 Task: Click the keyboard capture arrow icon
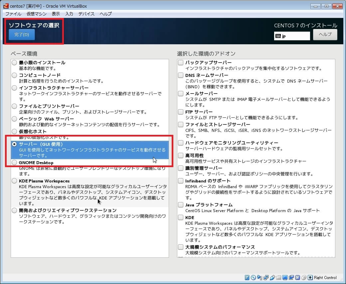[310, 278]
